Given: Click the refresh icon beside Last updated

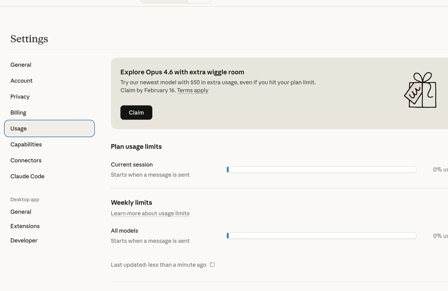Looking at the screenshot, I should click(x=212, y=265).
